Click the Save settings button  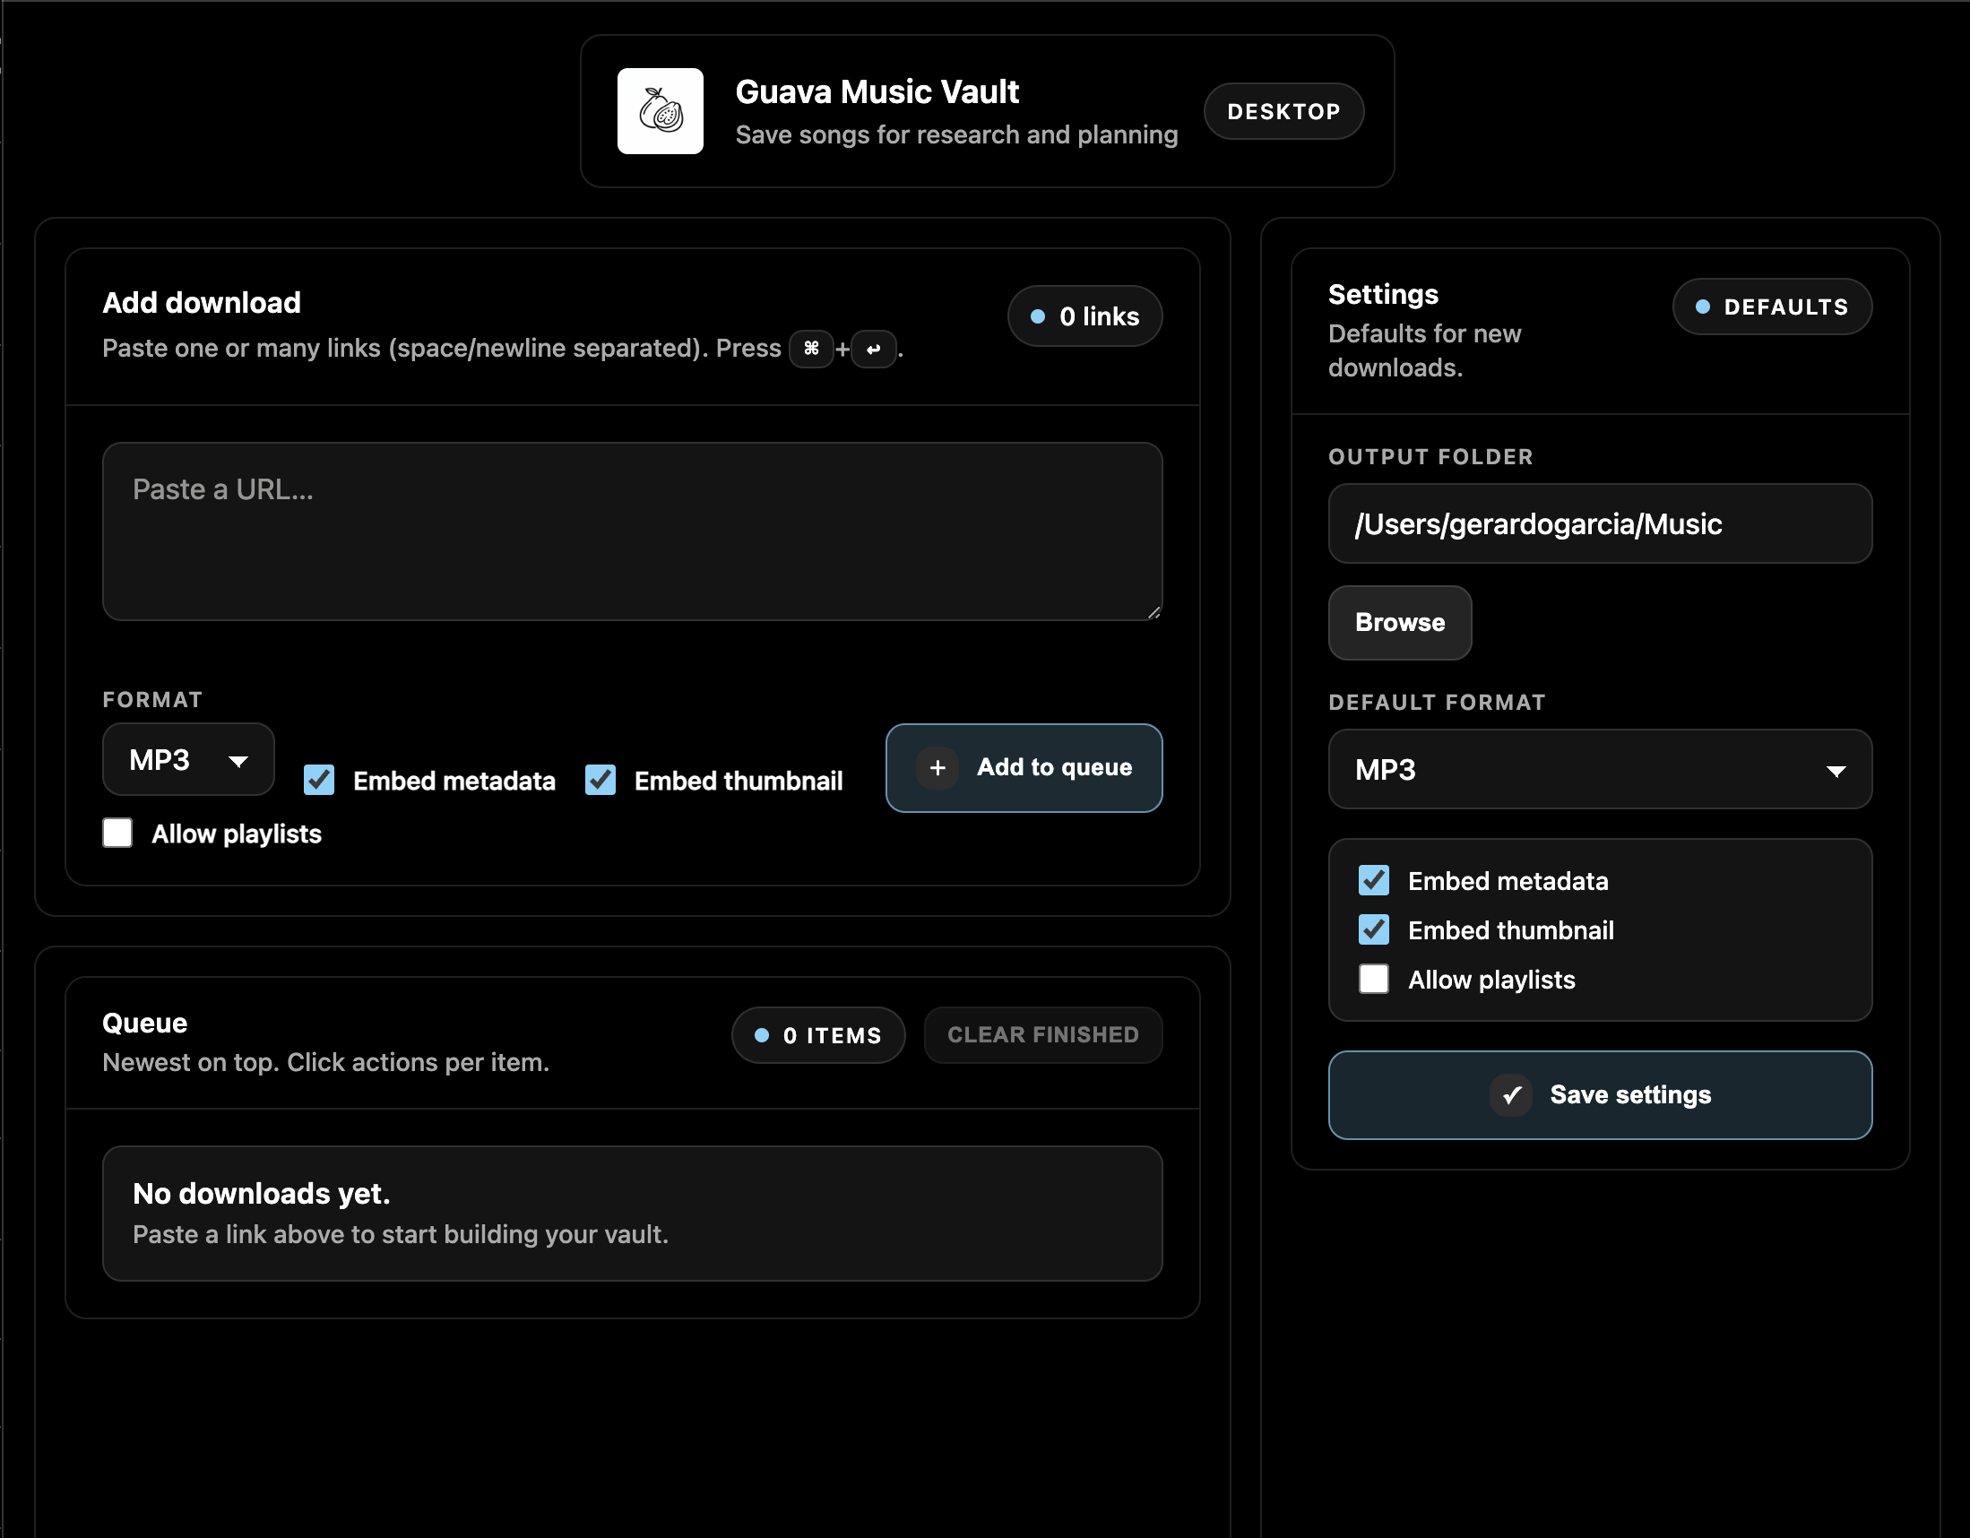click(x=1599, y=1095)
